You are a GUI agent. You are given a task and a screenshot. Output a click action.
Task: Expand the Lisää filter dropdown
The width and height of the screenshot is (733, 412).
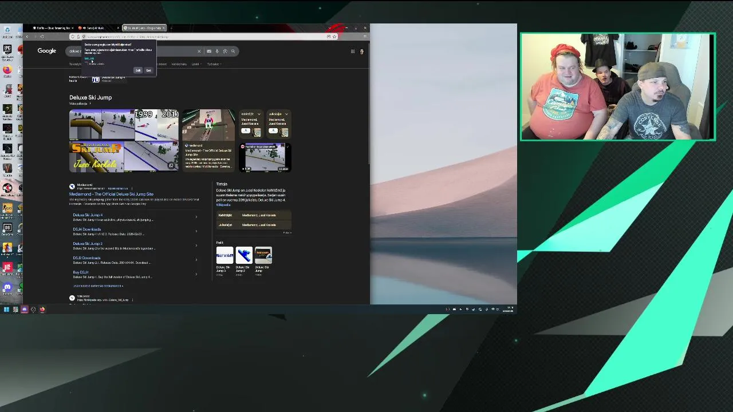196,64
